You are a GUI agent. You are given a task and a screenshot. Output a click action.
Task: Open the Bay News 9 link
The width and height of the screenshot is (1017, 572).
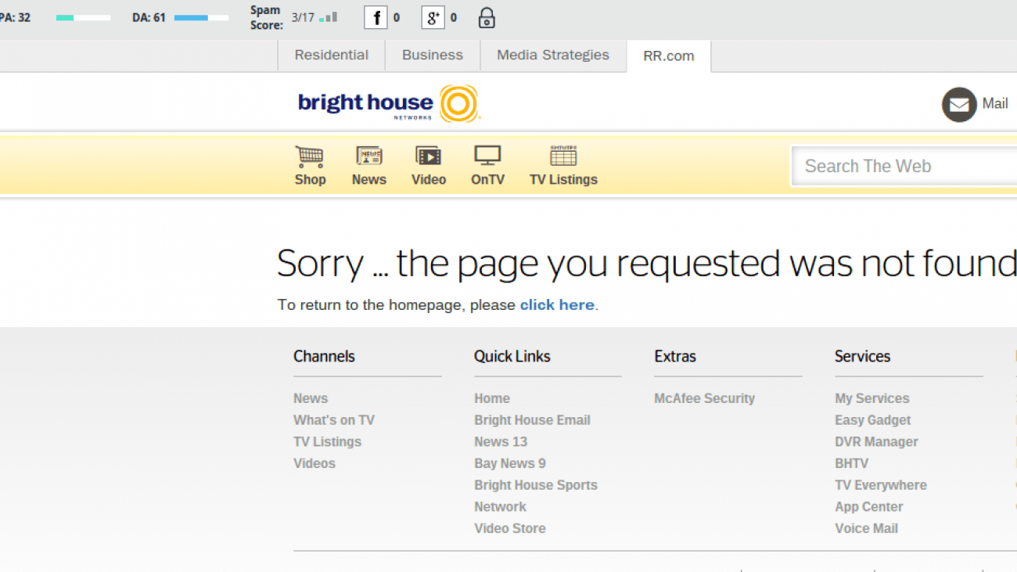[510, 463]
